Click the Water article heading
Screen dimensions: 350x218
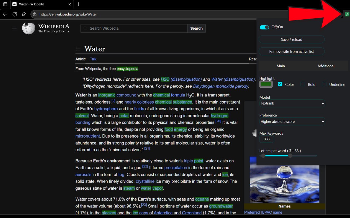(95, 49)
